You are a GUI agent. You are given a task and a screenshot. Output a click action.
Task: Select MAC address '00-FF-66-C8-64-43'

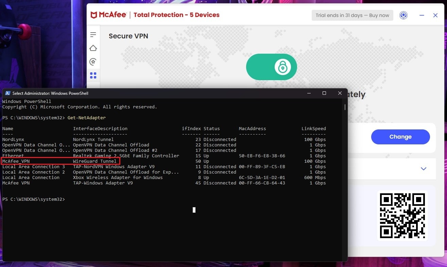point(262,183)
